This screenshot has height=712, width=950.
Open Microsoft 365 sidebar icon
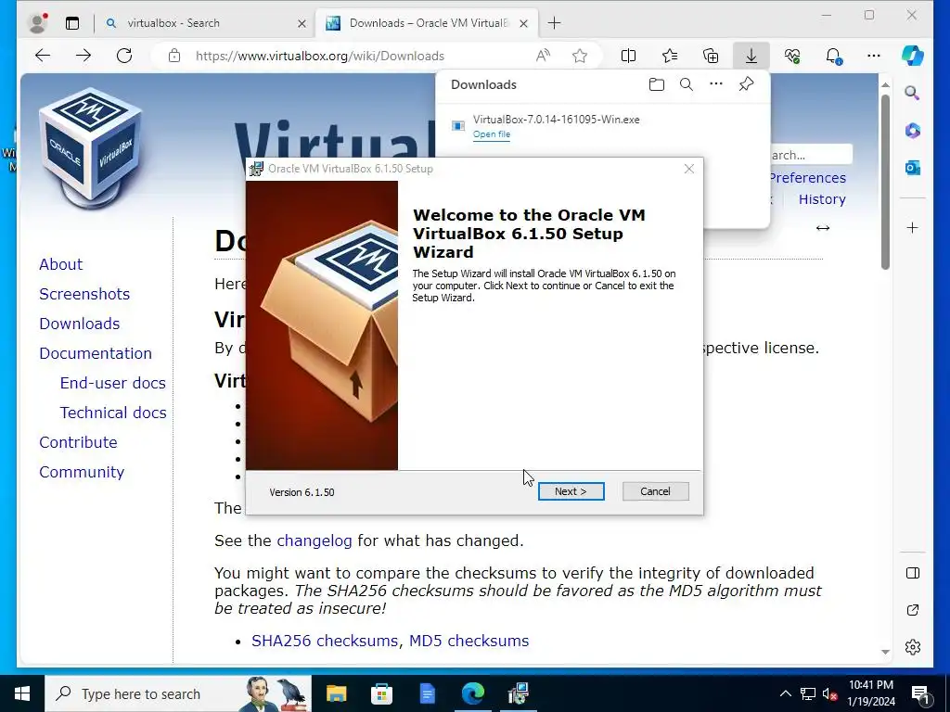(x=913, y=130)
